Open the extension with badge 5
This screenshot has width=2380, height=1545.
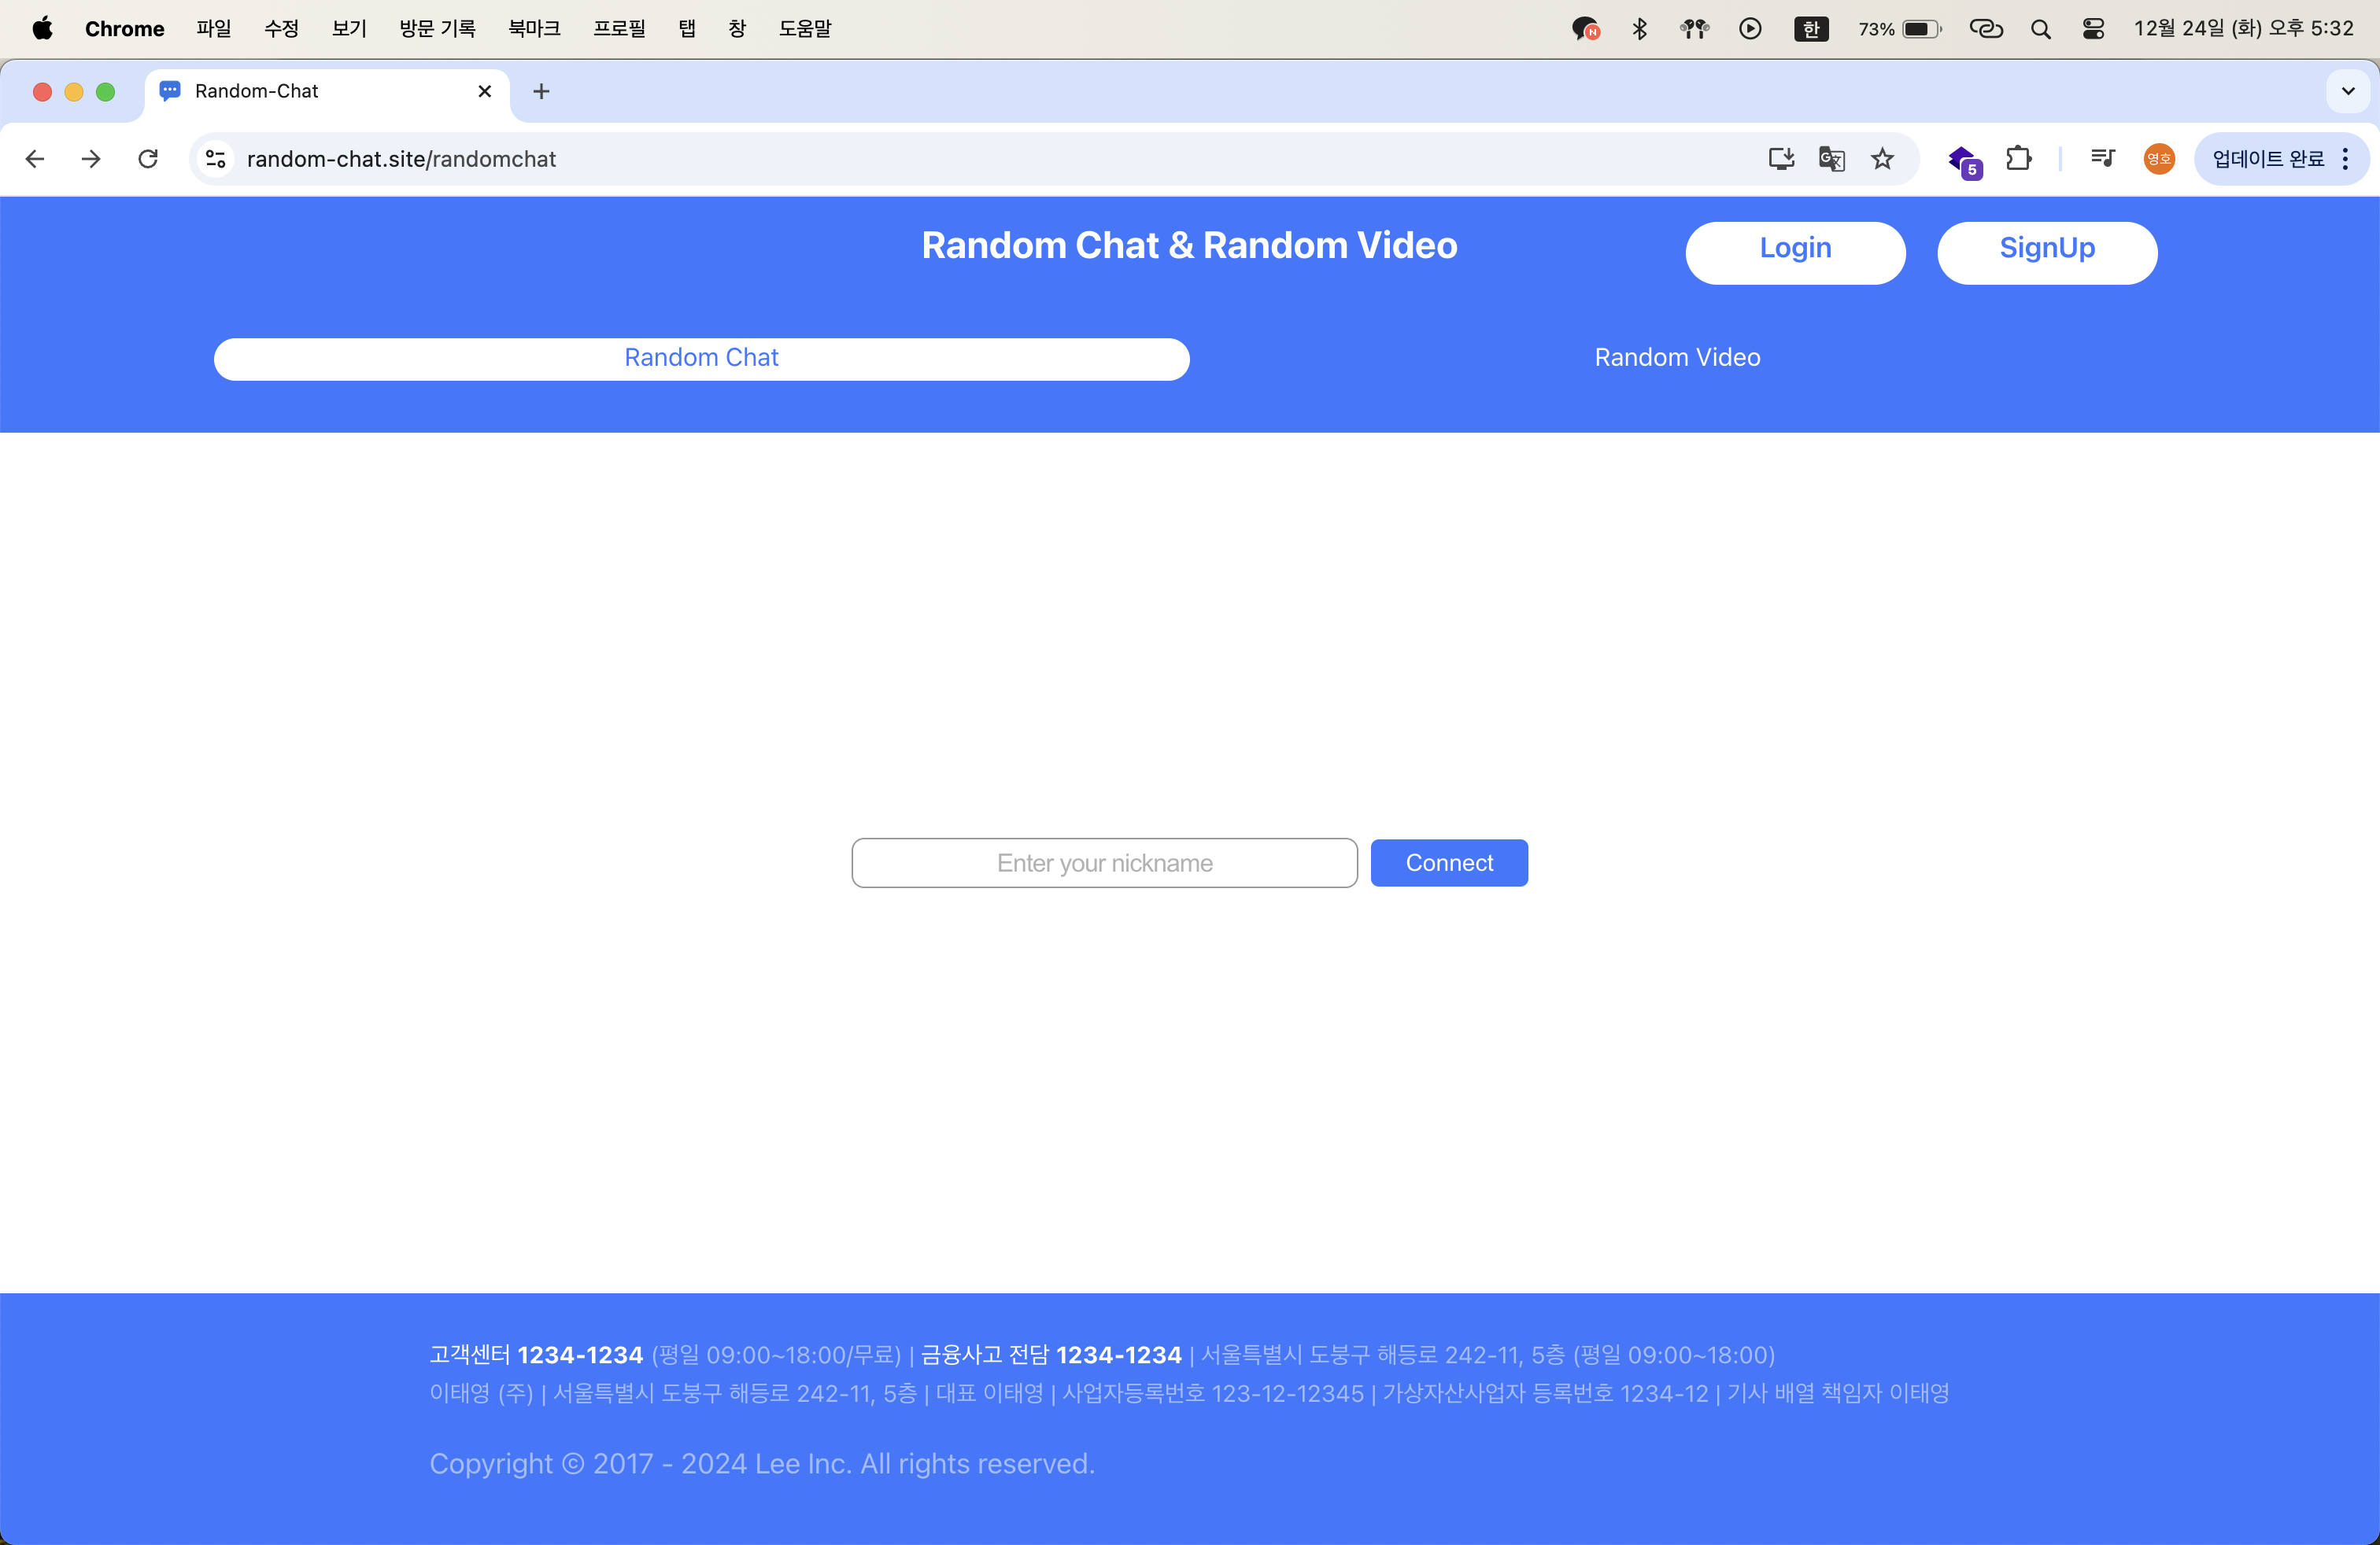tap(1965, 161)
